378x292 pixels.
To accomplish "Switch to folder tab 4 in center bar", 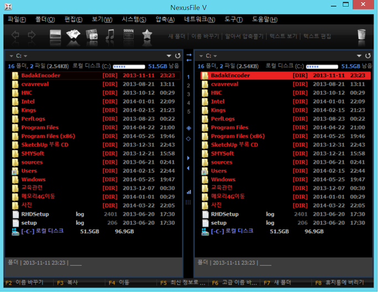I will (x=189, y=103).
